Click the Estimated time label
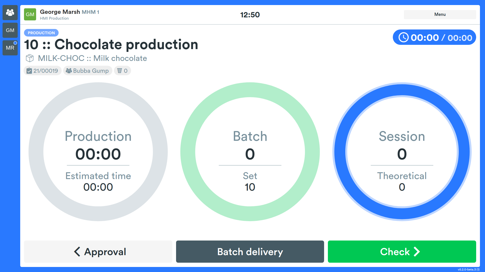The image size is (485, 272). coord(98,176)
